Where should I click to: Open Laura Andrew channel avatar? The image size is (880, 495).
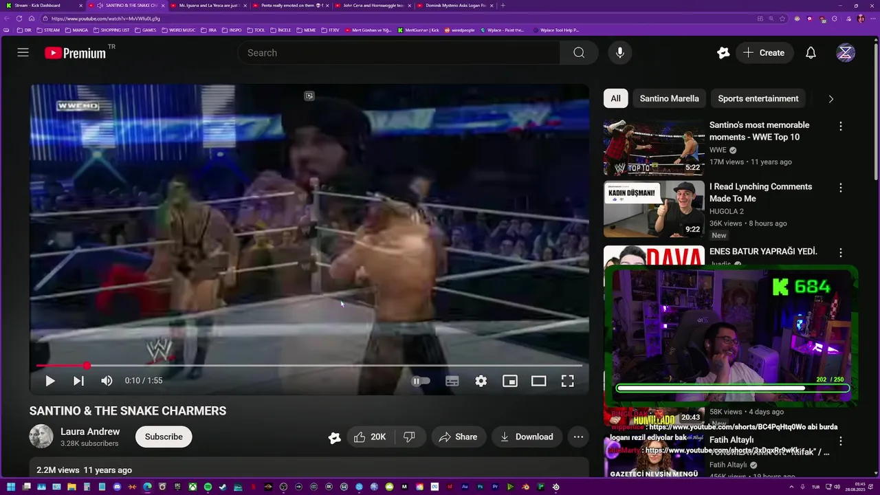41,437
